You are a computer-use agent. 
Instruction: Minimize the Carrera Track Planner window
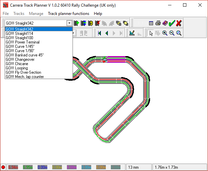click(x=170, y=5)
